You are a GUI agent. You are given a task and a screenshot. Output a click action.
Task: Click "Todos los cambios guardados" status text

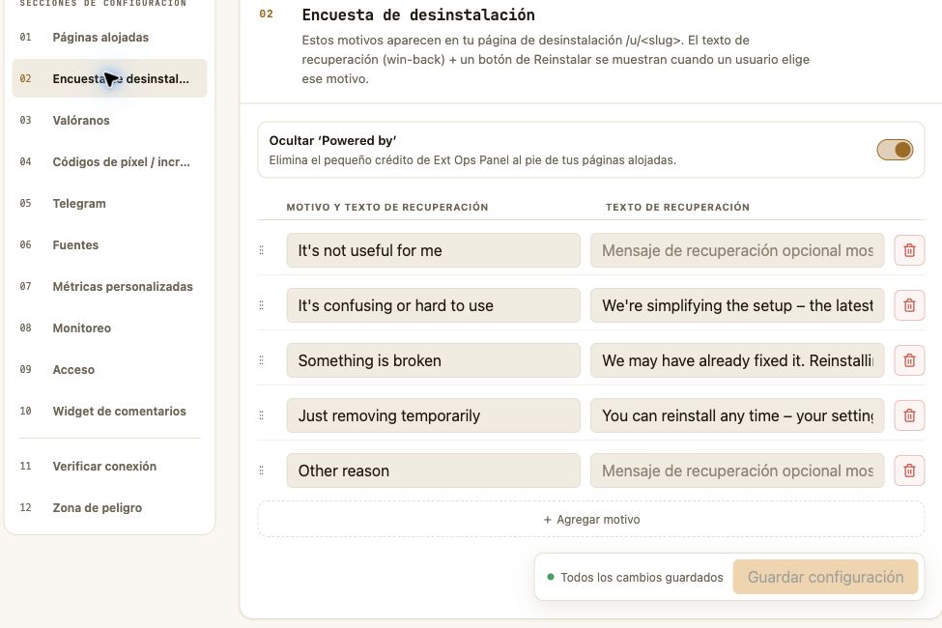tap(642, 577)
